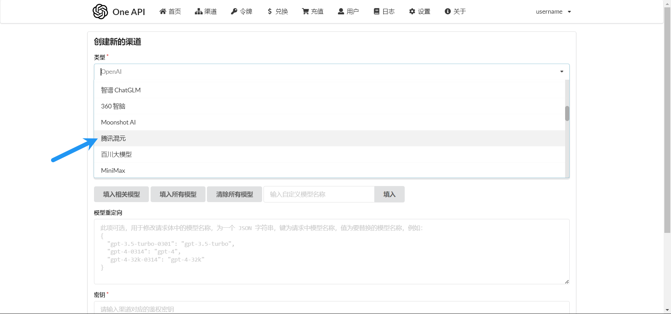The height and width of the screenshot is (314, 671).
Task: Click the 填入相关模型 button
Action: coord(121,194)
